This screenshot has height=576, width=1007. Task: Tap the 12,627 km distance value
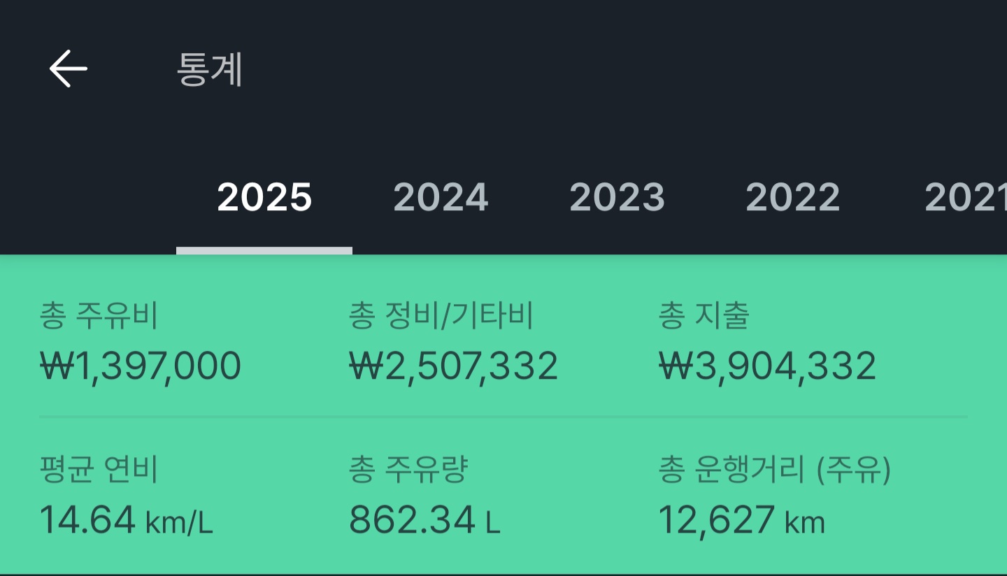pos(741,520)
